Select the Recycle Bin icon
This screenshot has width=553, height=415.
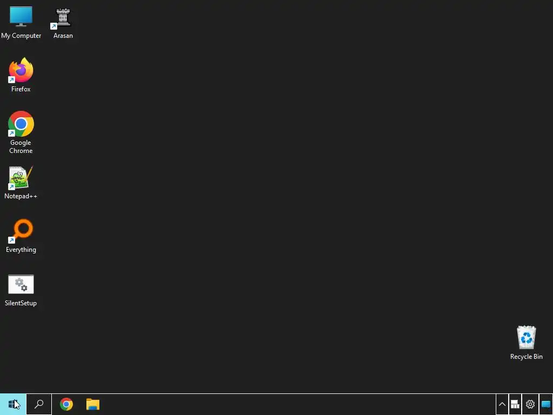coord(526,337)
